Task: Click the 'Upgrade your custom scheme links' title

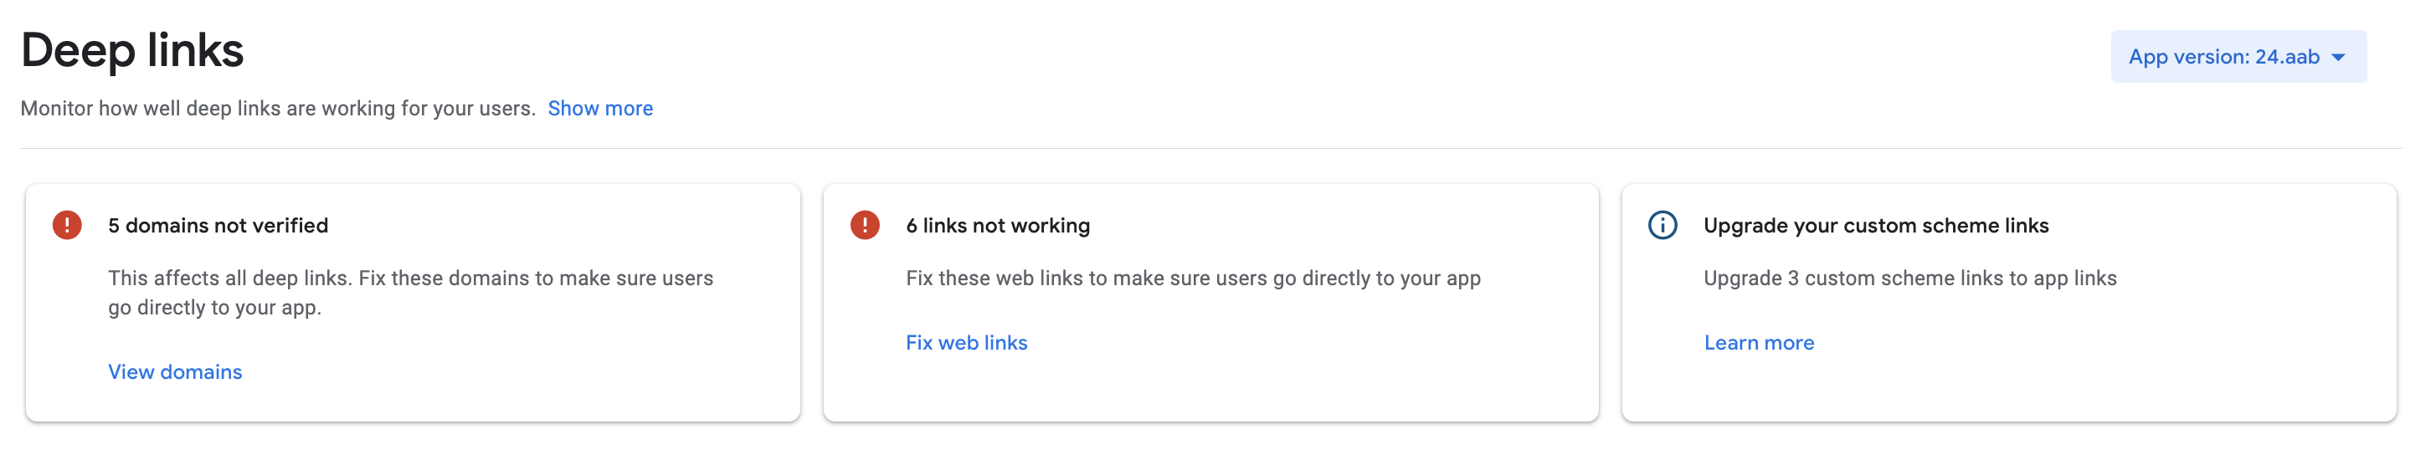Action: pyautogui.click(x=1875, y=225)
